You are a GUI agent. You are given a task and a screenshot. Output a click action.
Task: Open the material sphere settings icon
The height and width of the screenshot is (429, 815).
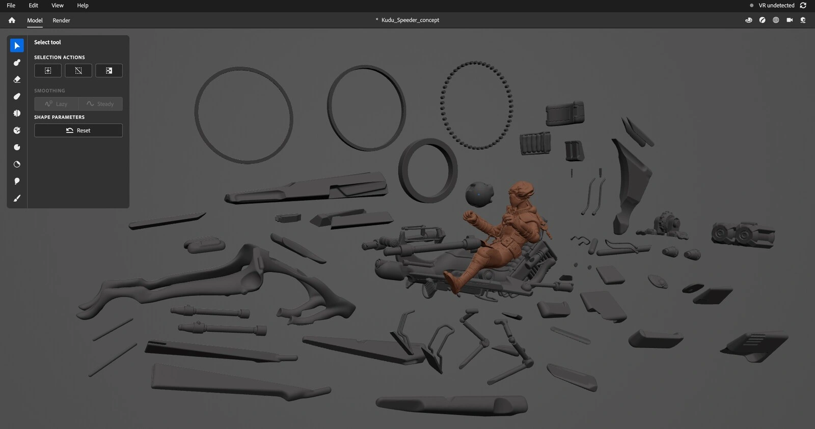tap(763, 20)
